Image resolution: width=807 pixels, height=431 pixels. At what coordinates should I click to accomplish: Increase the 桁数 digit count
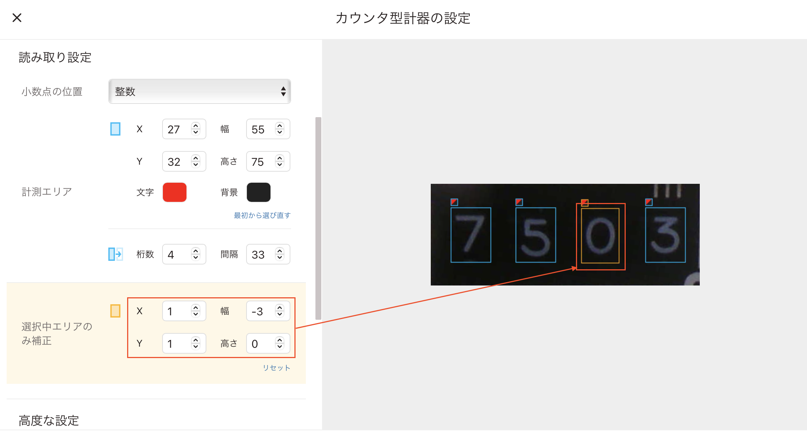point(196,251)
